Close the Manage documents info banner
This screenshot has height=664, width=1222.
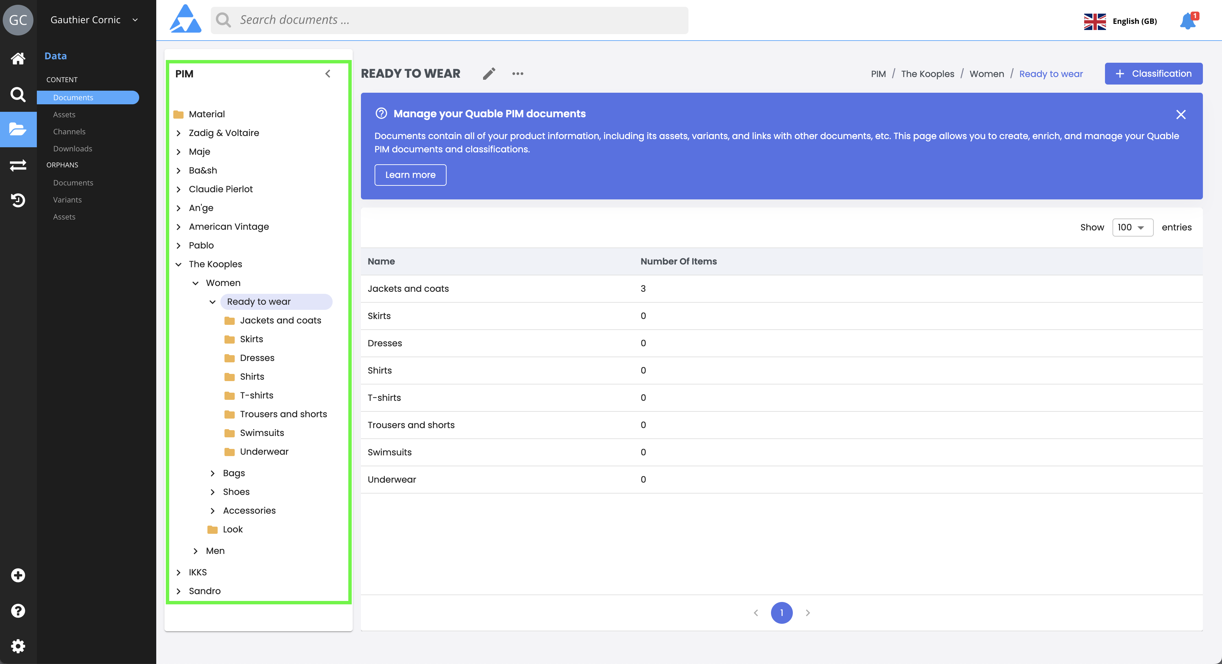pos(1181,115)
